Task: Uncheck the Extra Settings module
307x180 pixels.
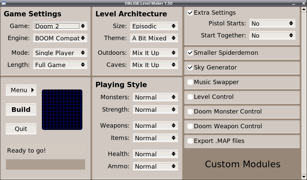Action: (x=190, y=13)
